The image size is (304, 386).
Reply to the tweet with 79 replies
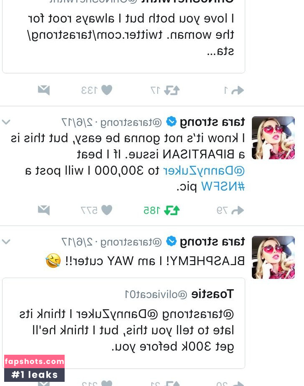pyautogui.click(x=238, y=210)
